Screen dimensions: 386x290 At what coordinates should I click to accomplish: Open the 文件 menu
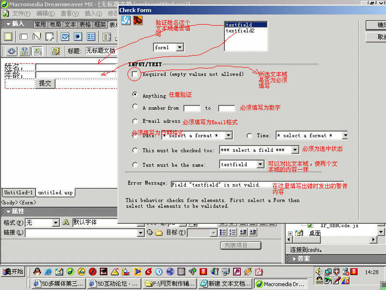click(21, 14)
